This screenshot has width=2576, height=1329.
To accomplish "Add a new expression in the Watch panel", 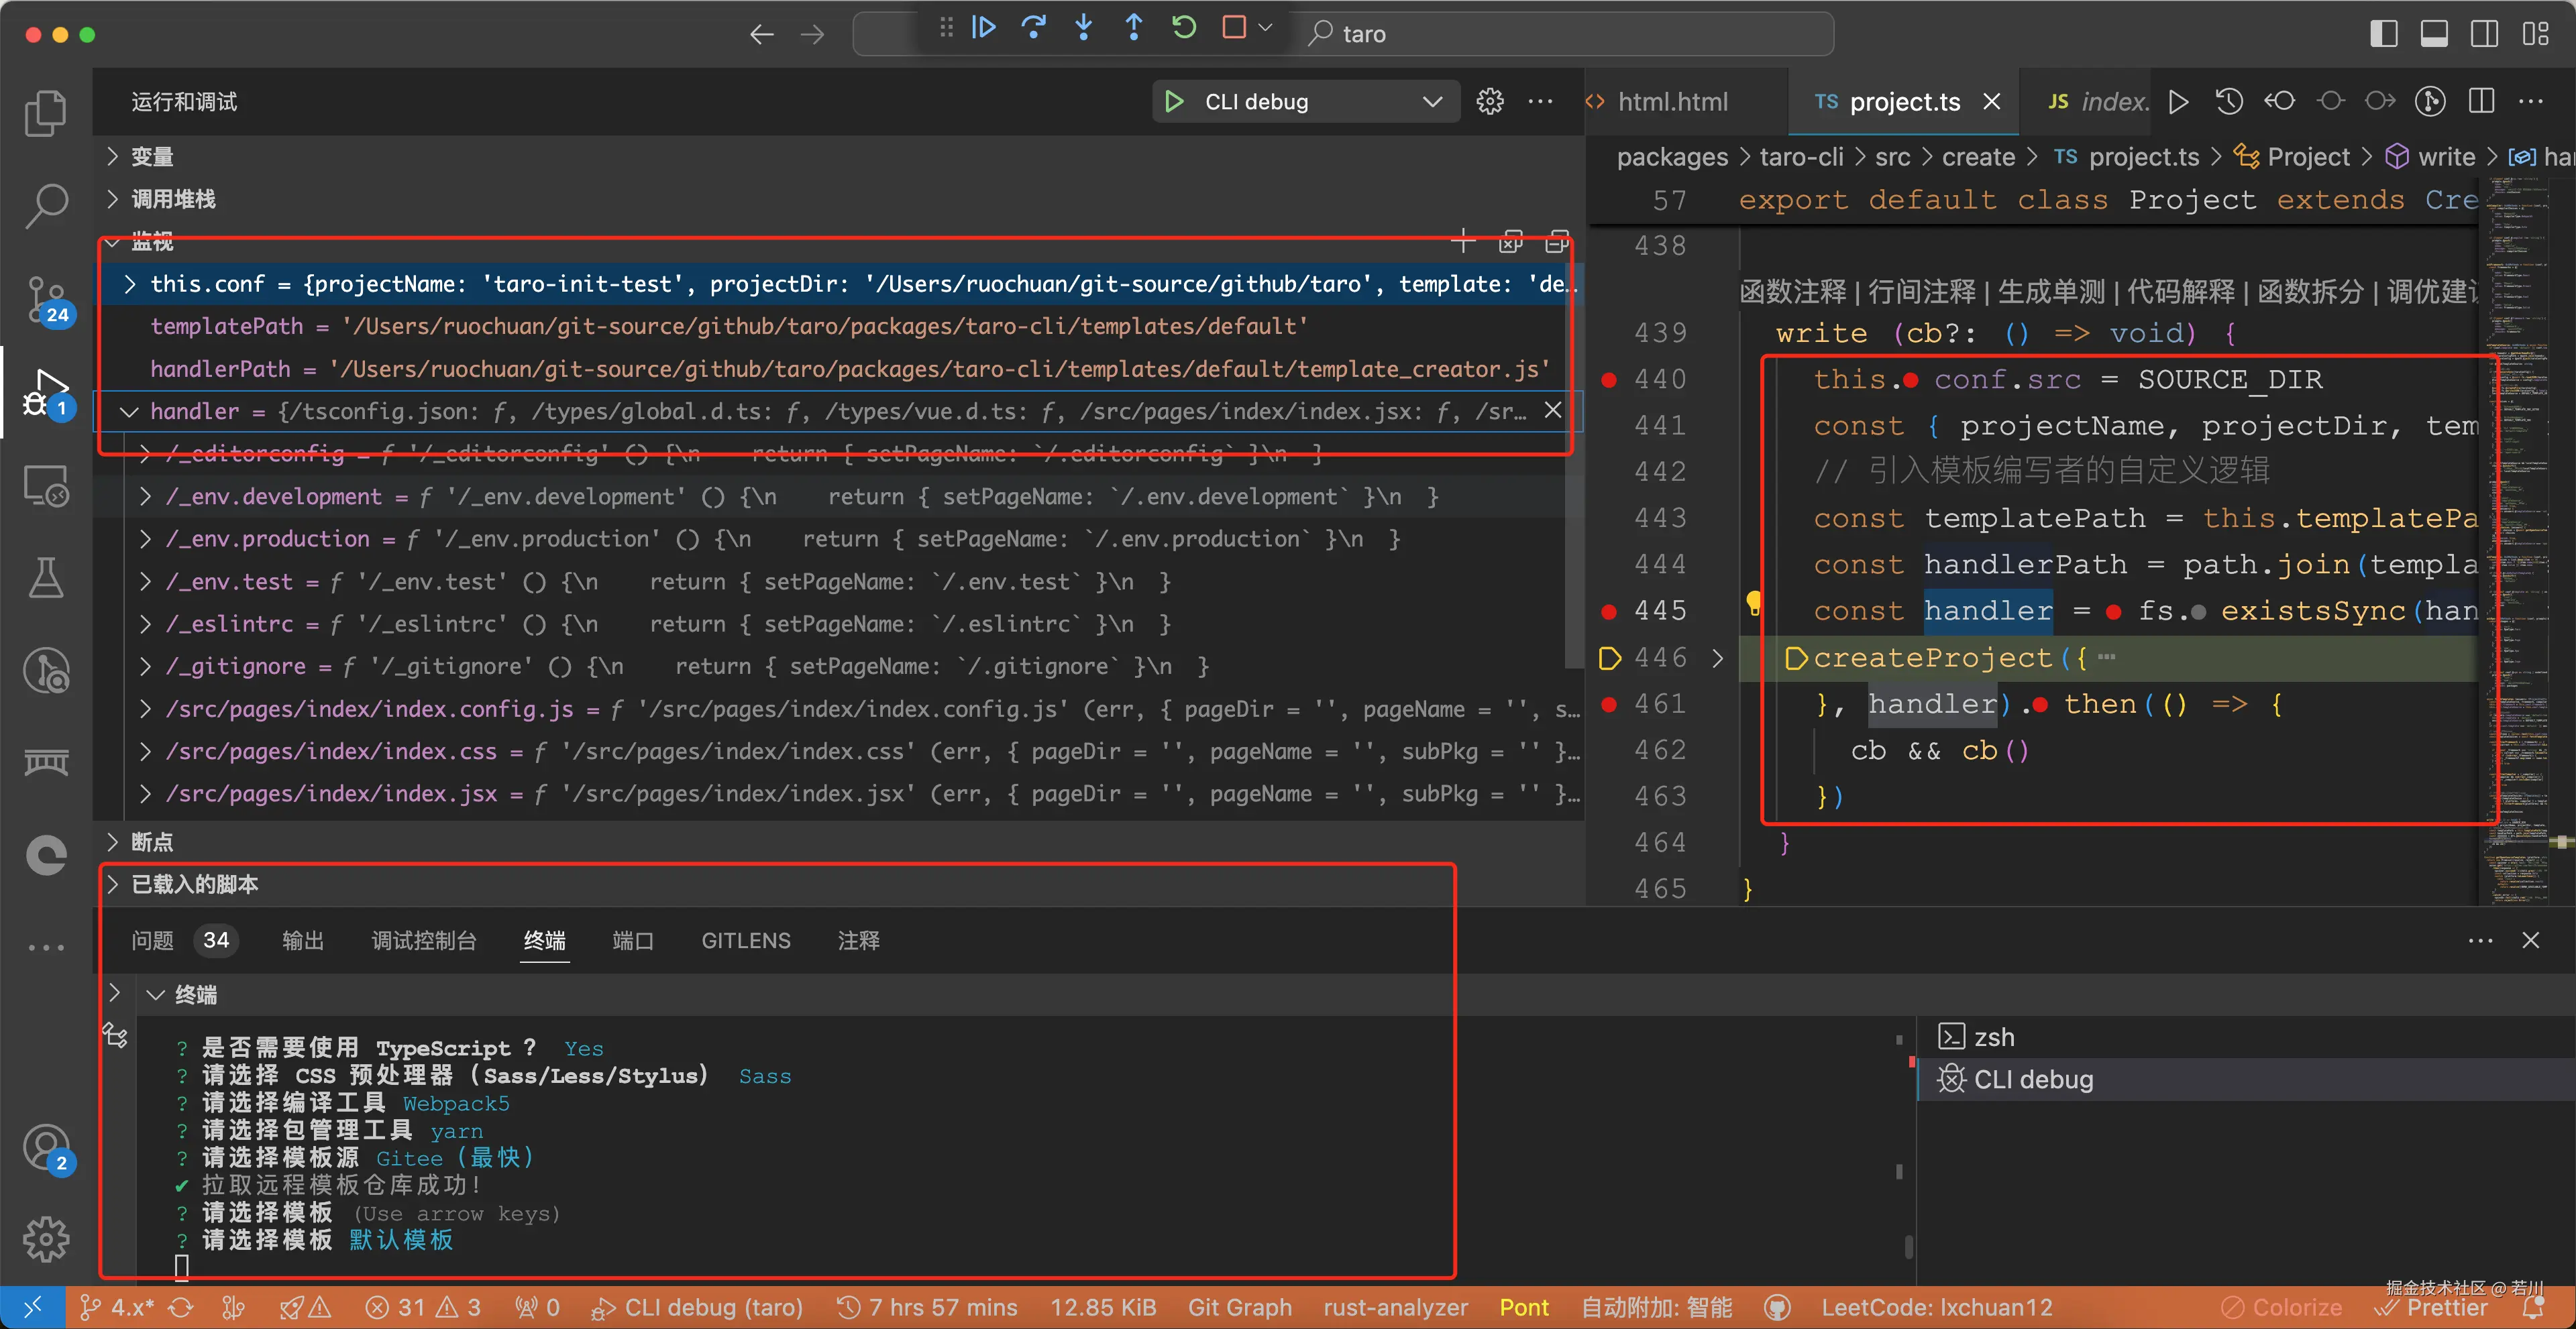I will [x=1463, y=241].
